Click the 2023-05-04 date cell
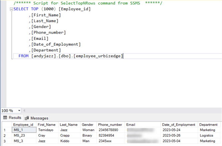 179,141
